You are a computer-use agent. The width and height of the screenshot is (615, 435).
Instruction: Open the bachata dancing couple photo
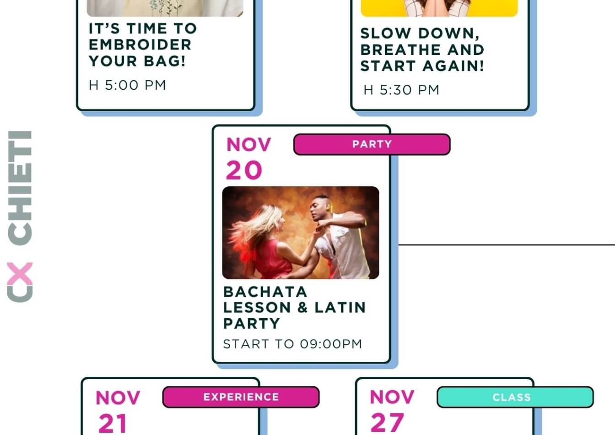pos(301,233)
